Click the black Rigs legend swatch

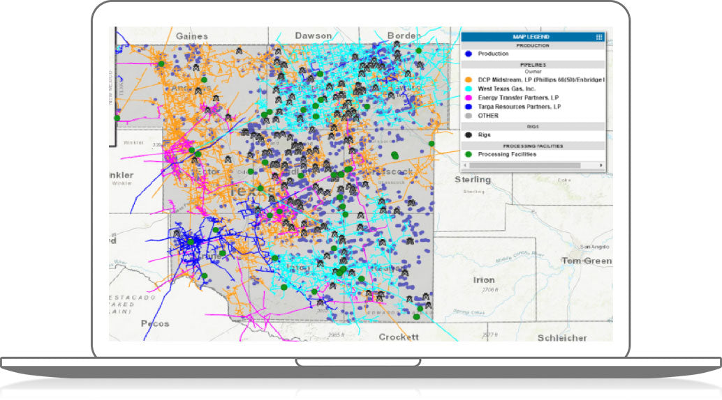pos(469,135)
